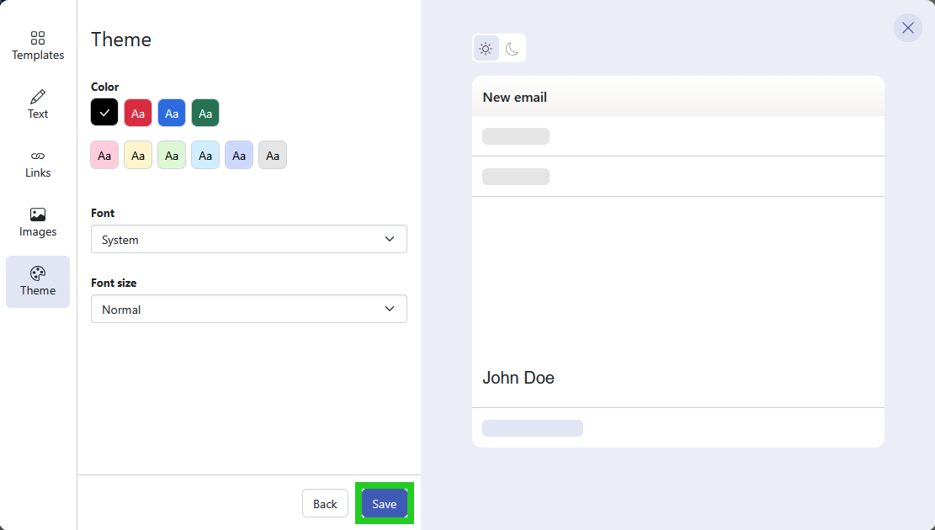
Task: Select the black color swatch
Action: (104, 112)
